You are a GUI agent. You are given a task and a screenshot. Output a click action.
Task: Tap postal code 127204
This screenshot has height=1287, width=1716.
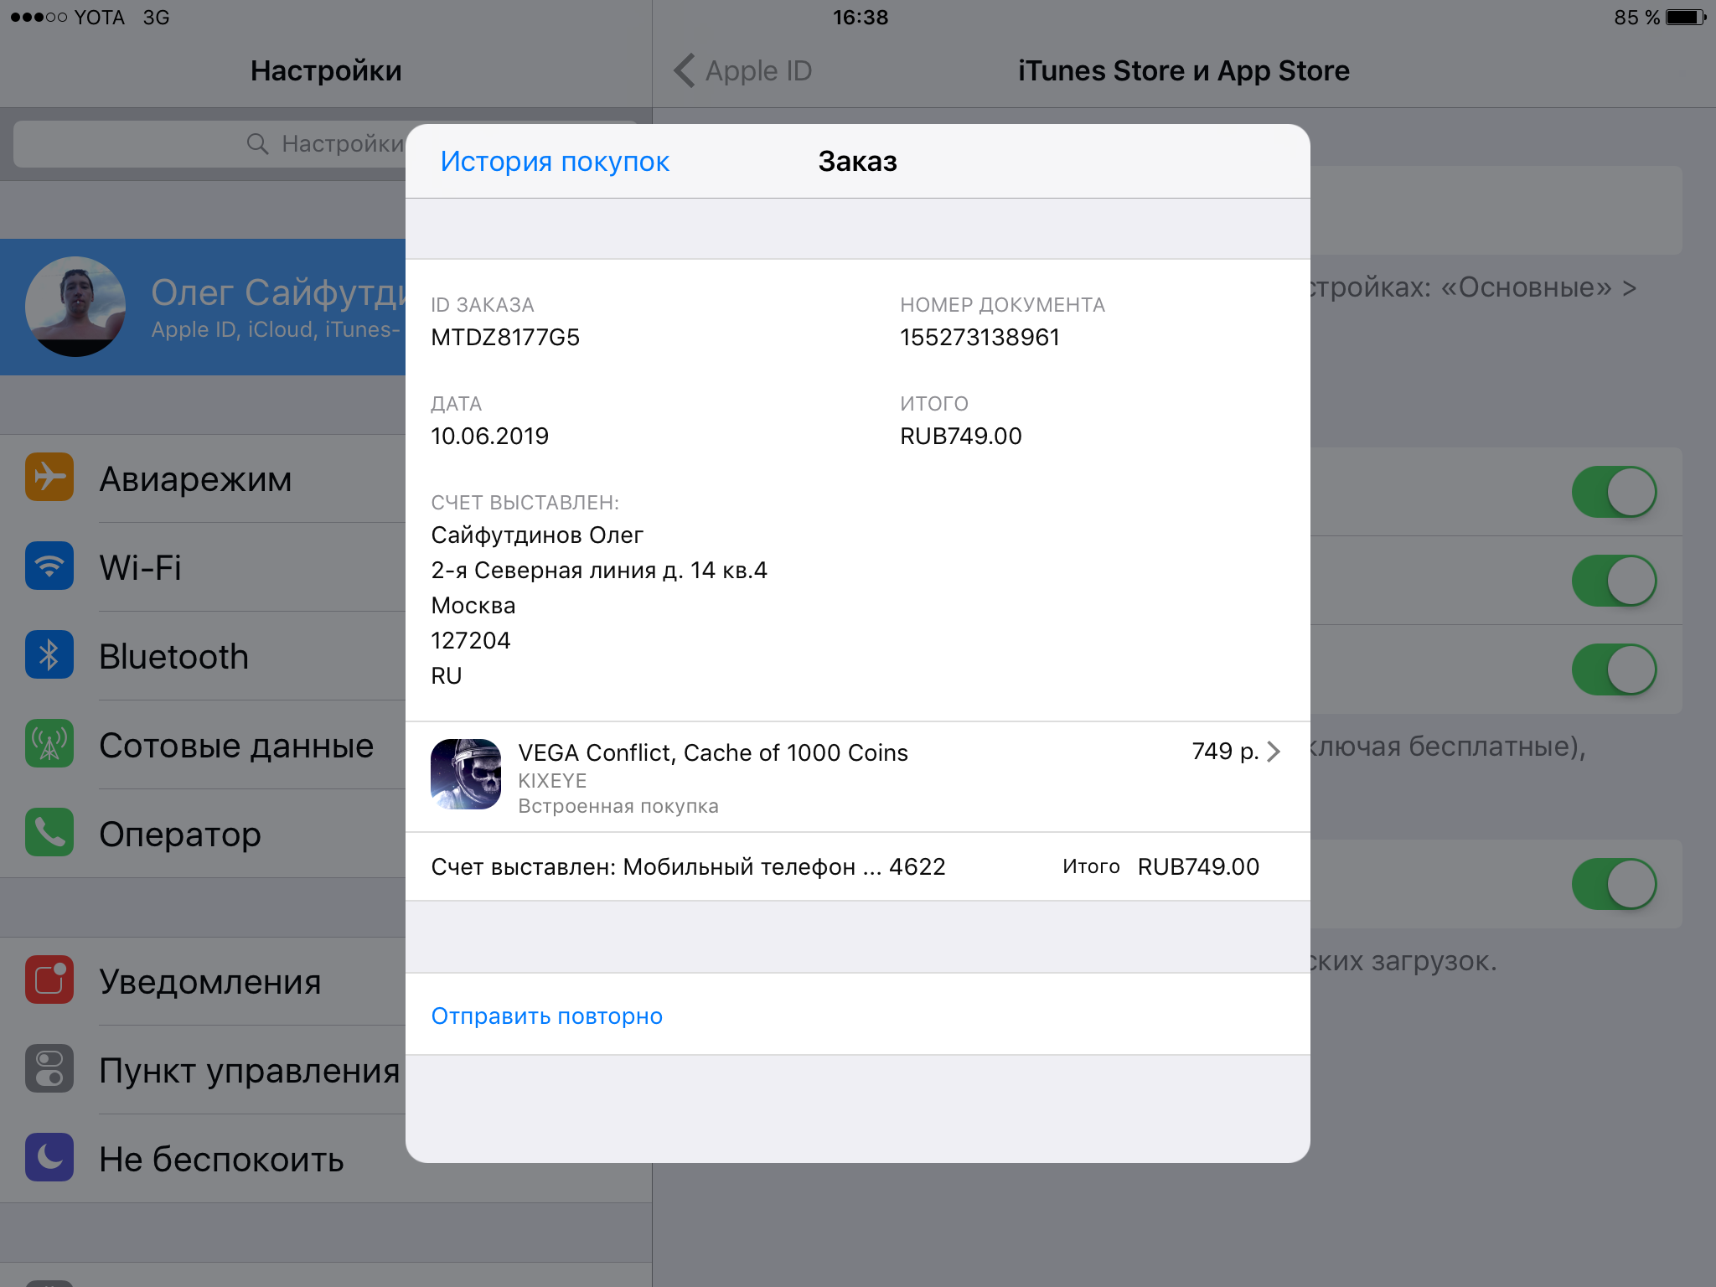[x=471, y=641]
